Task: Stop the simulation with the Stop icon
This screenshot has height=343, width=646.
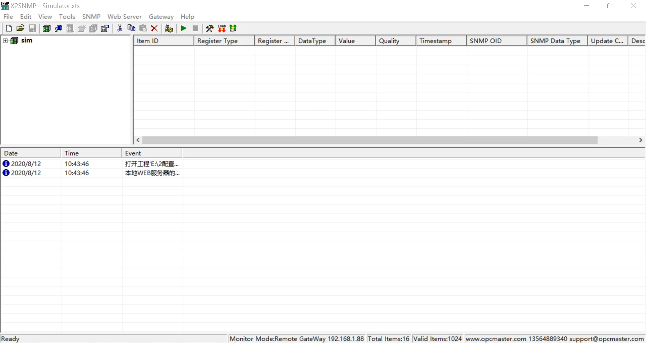Action: [195, 28]
